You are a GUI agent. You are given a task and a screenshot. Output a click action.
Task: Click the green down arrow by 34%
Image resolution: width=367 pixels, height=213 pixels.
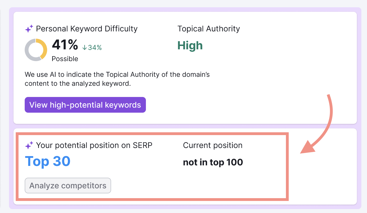click(84, 48)
